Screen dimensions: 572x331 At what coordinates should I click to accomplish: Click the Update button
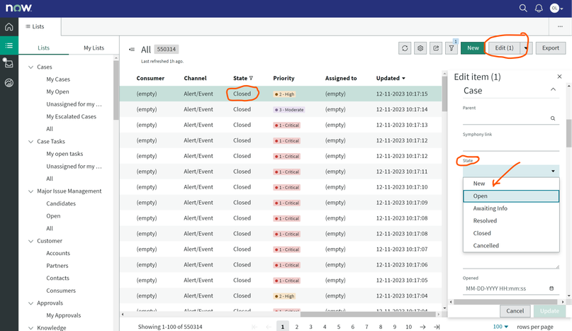[549, 311]
